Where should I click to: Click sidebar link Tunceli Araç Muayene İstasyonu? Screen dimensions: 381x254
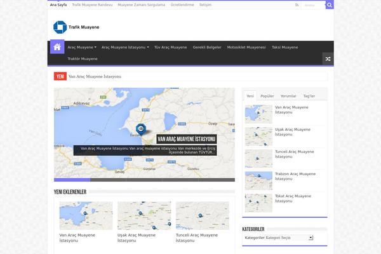point(295,154)
